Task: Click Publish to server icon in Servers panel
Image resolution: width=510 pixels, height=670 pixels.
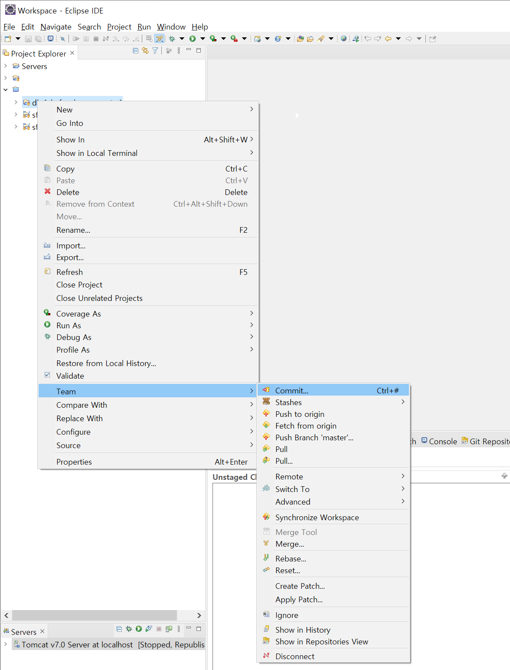Action: [169, 629]
